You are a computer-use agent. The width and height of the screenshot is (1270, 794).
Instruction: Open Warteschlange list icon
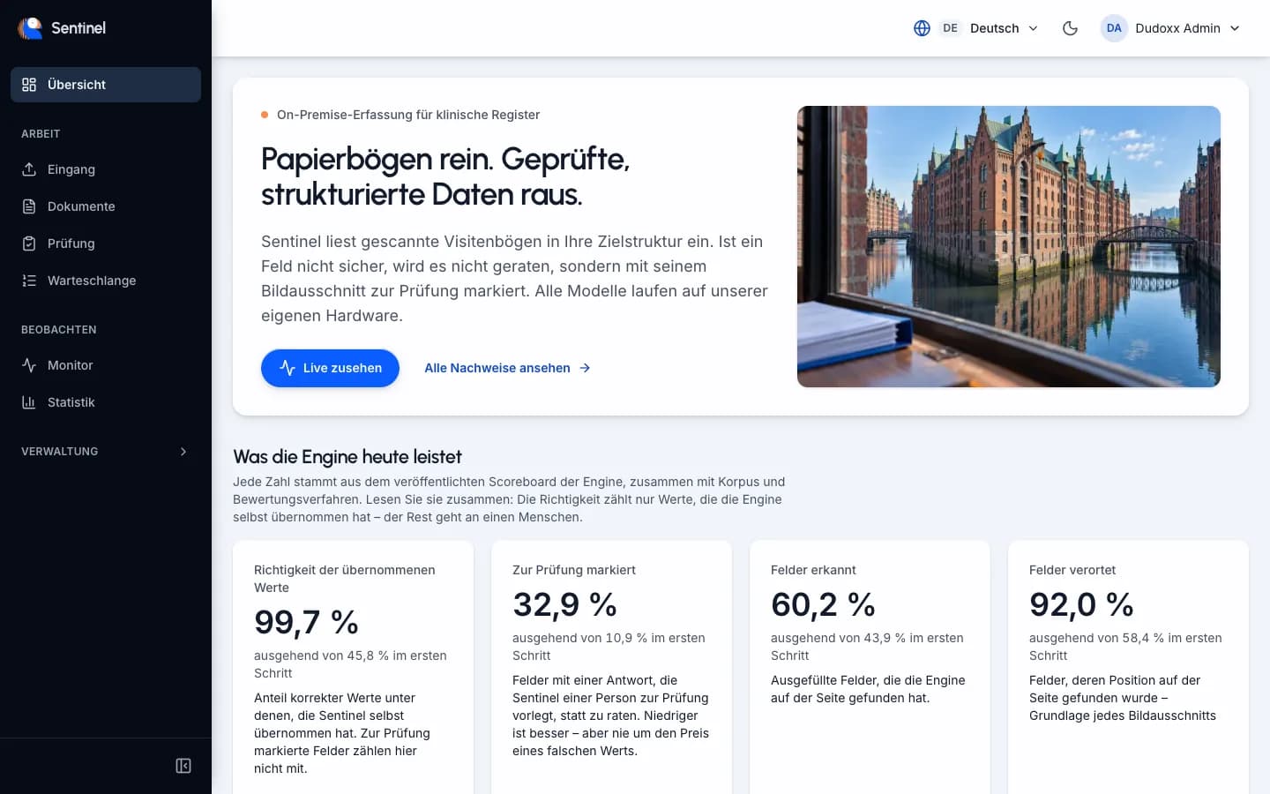click(x=29, y=281)
